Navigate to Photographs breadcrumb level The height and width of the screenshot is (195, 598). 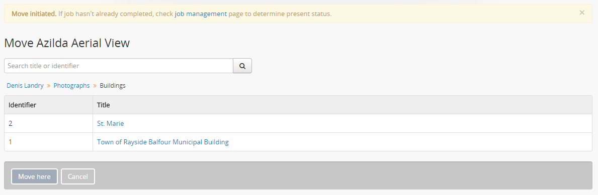[72, 86]
